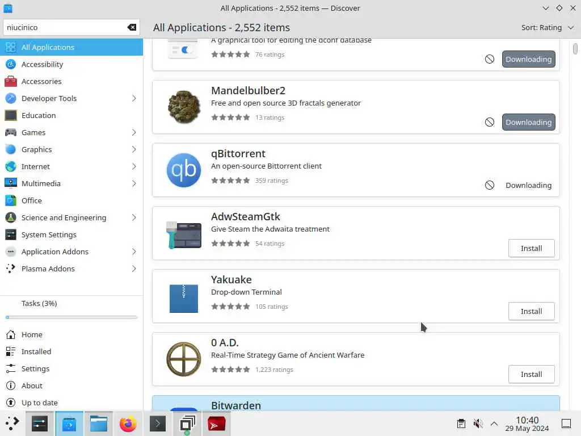Expand the Internet category
Image resolution: width=581 pixels, height=436 pixels.
[134, 167]
